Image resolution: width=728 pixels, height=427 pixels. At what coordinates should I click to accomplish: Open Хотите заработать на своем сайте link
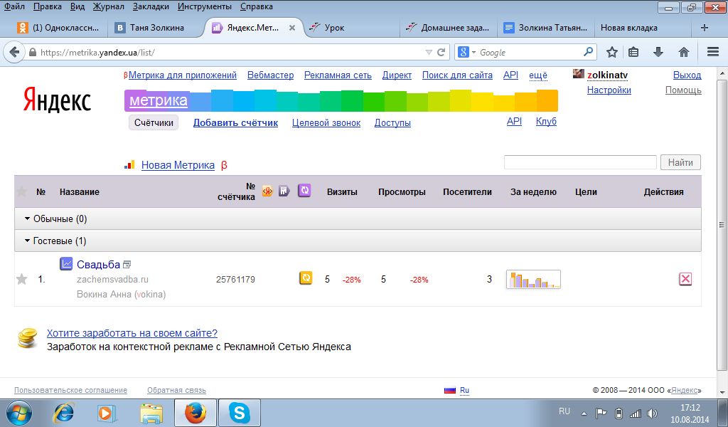(x=132, y=333)
